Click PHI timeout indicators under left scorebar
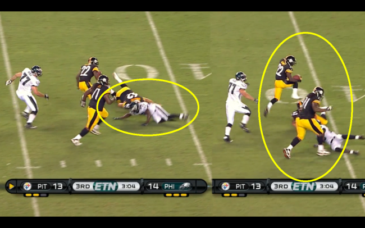365x228 pixels. tap(176, 195)
